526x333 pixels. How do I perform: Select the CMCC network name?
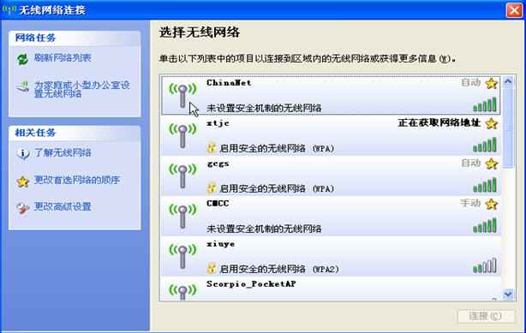(218, 204)
